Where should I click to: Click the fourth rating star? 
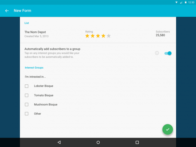103,36
